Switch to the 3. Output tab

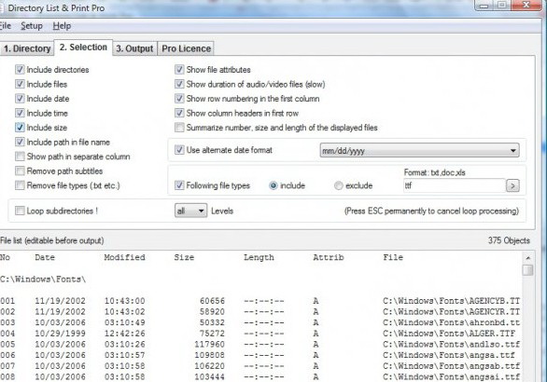(x=134, y=48)
